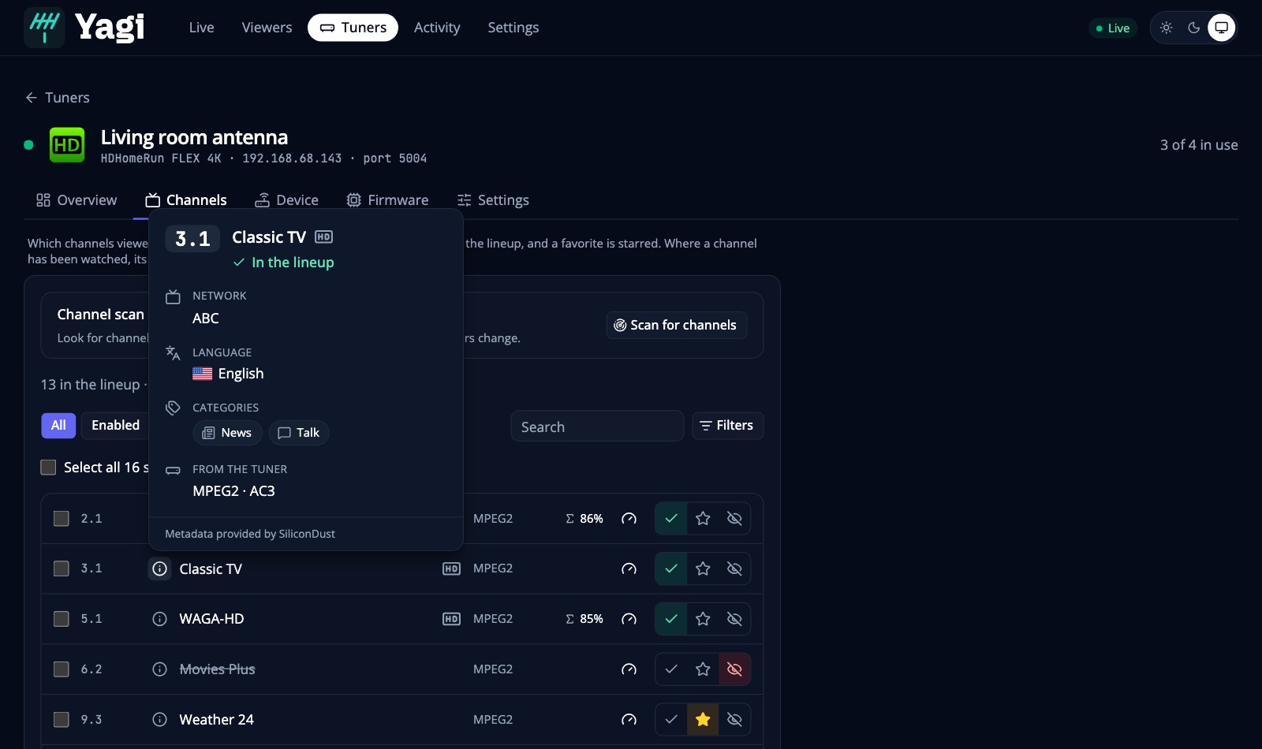The height and width of the screenshot is (749, 1262).
Task: Switch to light theme sun icon
Action: click(x=1167, y=28)
